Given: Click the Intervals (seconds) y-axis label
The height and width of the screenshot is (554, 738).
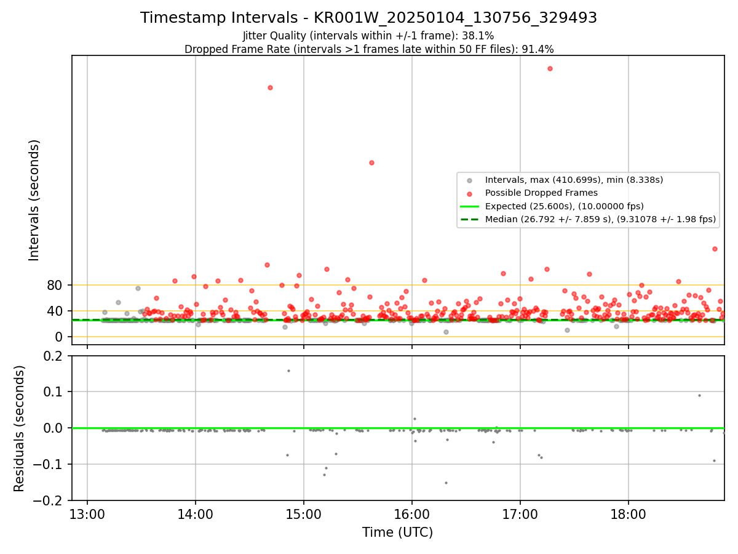Looking at the screenshot, I should pyautogui.click(x=34, y=200).
